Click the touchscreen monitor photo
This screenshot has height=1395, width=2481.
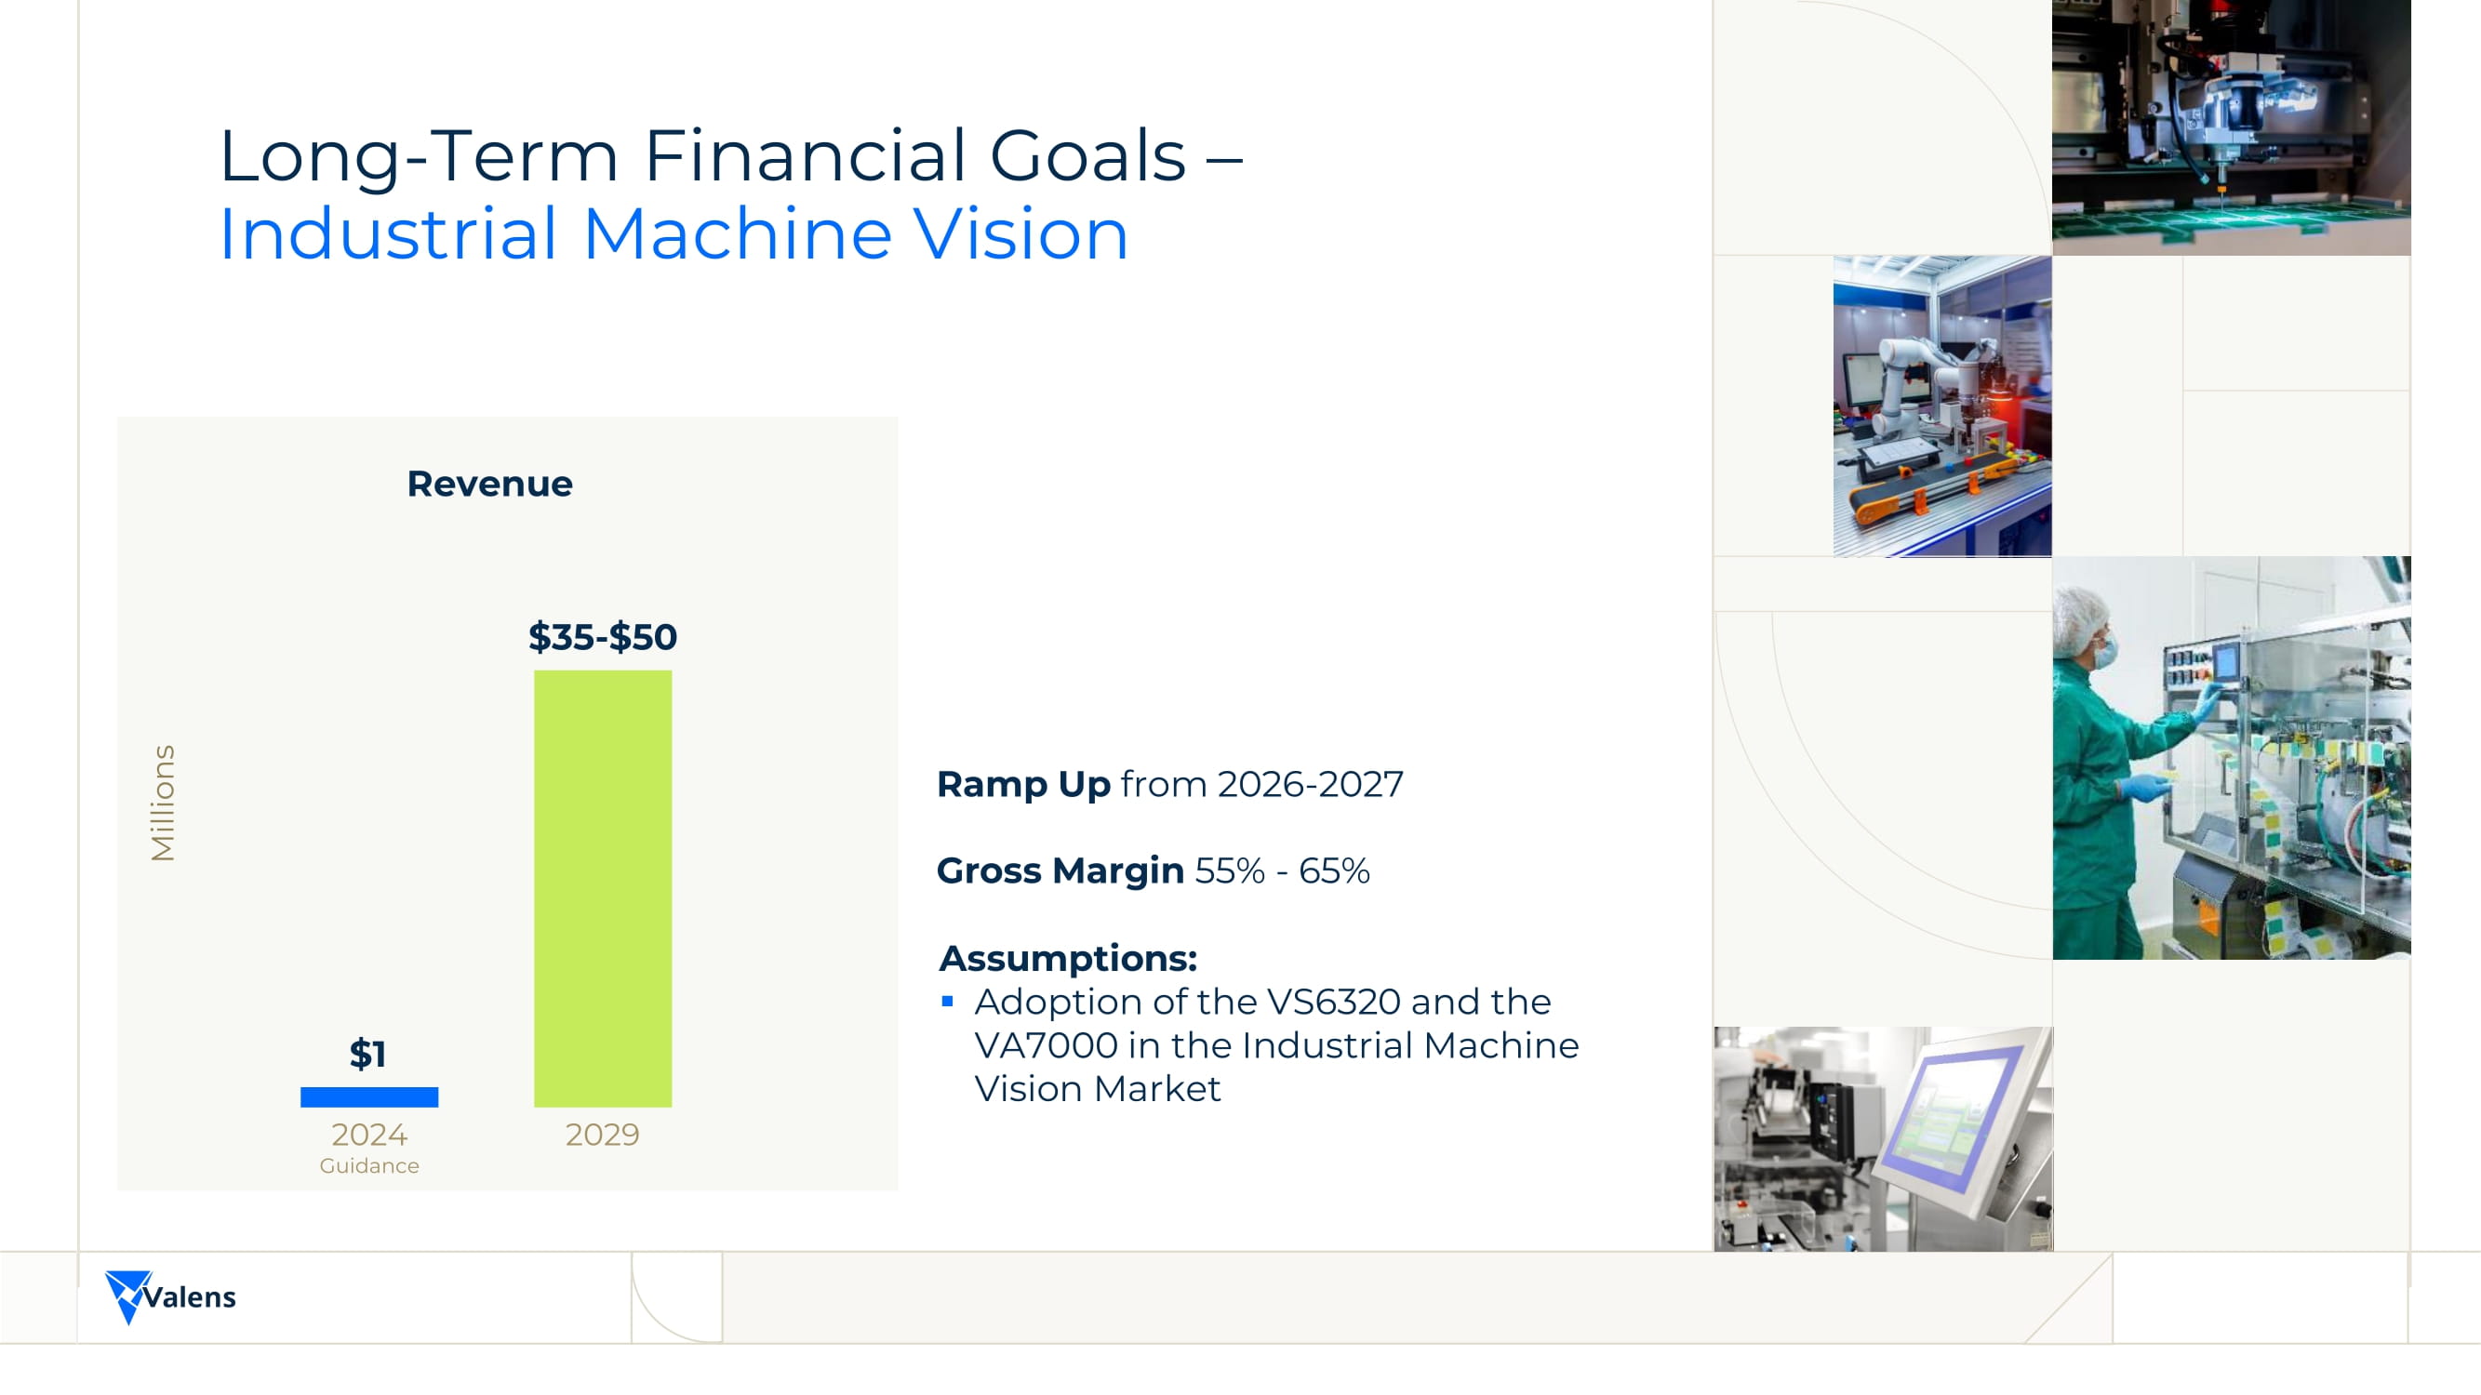tap(1883, 1138)
